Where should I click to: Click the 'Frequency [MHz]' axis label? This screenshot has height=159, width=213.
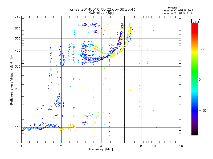tap(101, 149)
